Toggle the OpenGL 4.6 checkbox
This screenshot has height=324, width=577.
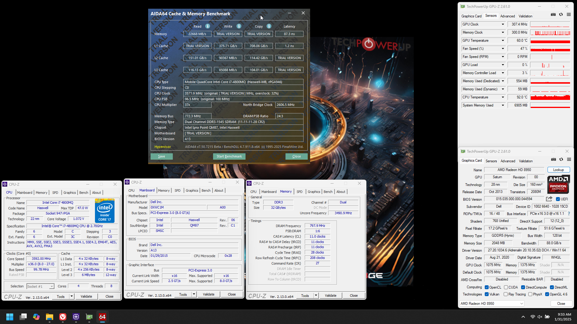[x=547, y=294]
